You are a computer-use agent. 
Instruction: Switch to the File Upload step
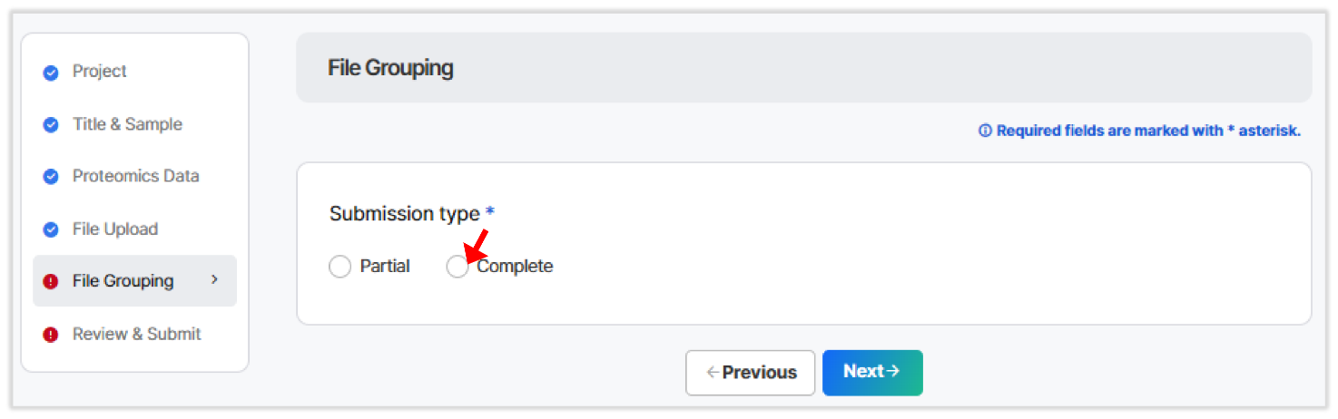point(115,229)
